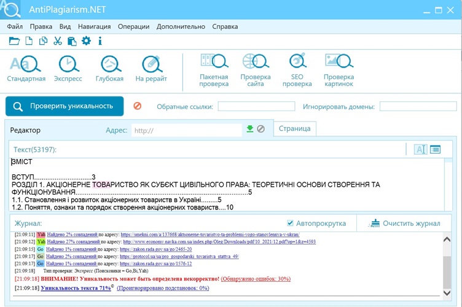This screenshot has height=307, width=462.
Task: Launch Проверка сайта
Action: coord(256,71)
